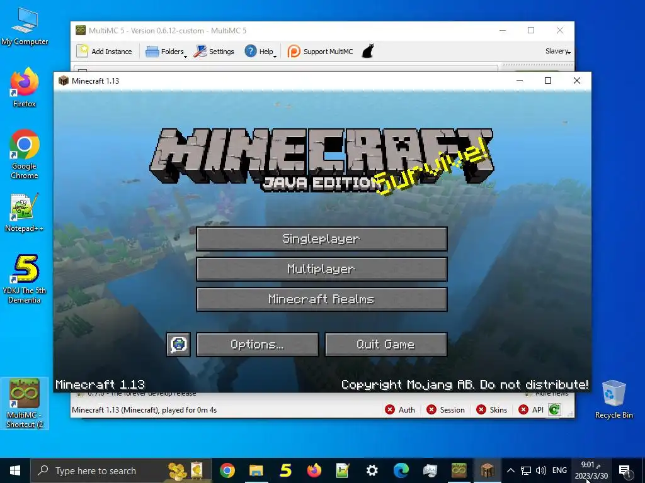Select the Recycle Bin desktop icon
645x483 pixels.
pos(614,399)
